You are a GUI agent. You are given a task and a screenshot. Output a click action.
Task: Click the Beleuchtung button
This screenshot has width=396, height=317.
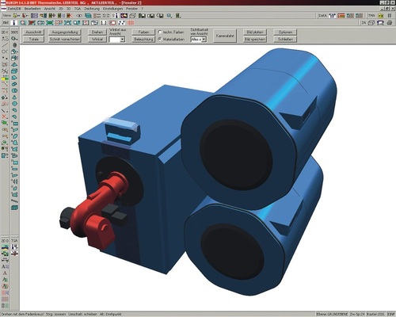(143, 39)
